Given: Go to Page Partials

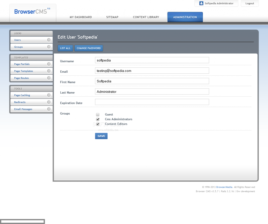Looking at the screenshot, I should (31, 64).
